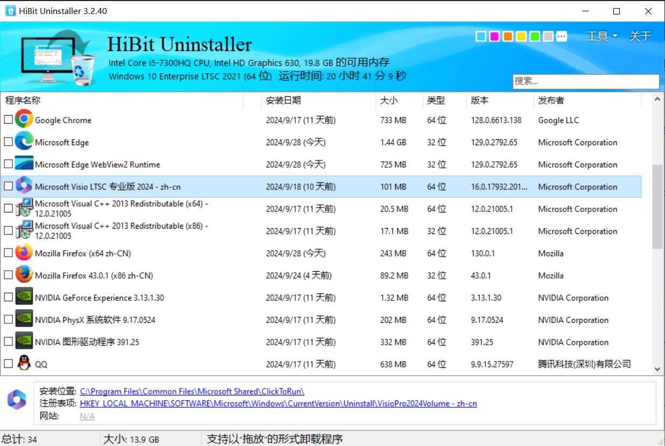Open the HKEY_LOCAL_MACHINE registry link
The width and height of the screenshot is (665, 446).
[x=278, y=403]
